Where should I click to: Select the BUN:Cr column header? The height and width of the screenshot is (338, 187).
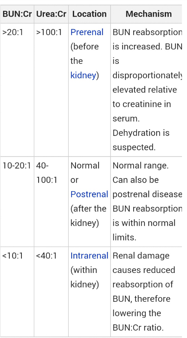pyautogui.click(x=17, y=14)
